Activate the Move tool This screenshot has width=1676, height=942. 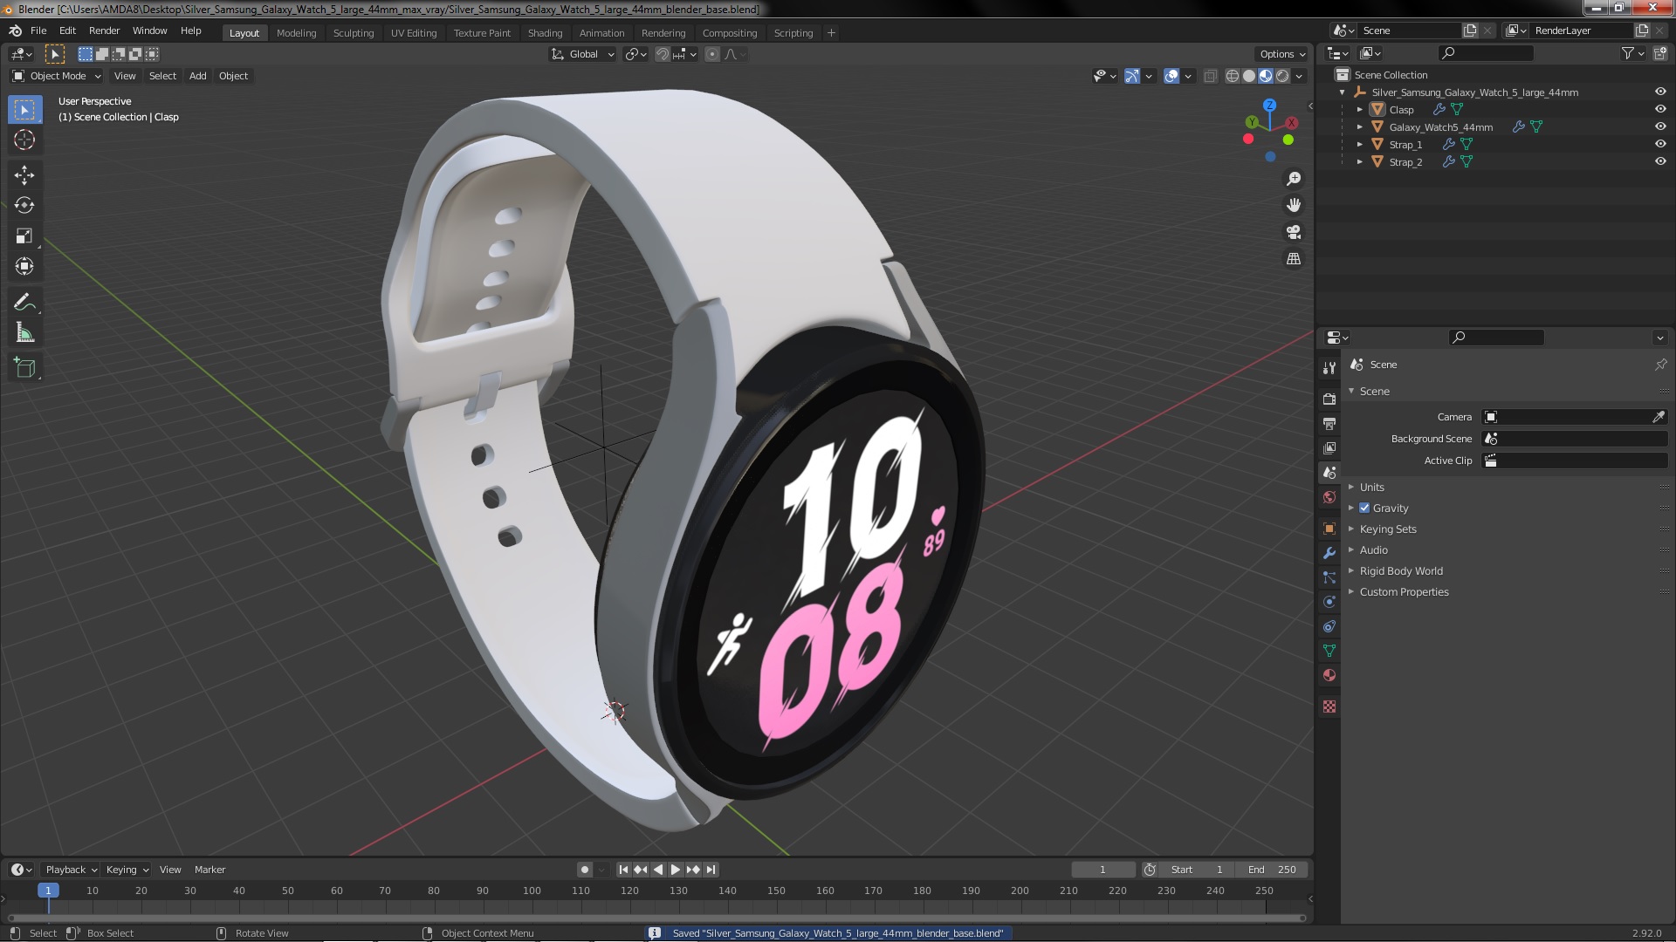tap(24, 175)
